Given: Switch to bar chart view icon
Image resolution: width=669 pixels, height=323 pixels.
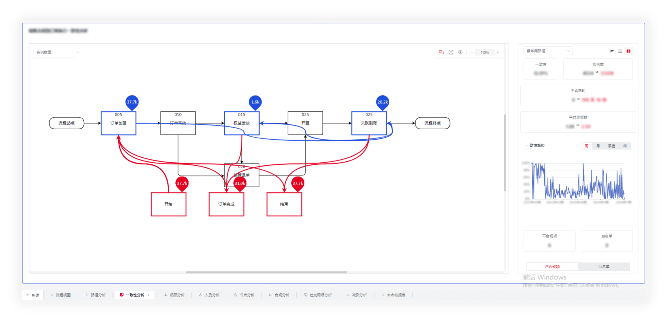Looking at the screenshot, I should (x=611, y=51).
